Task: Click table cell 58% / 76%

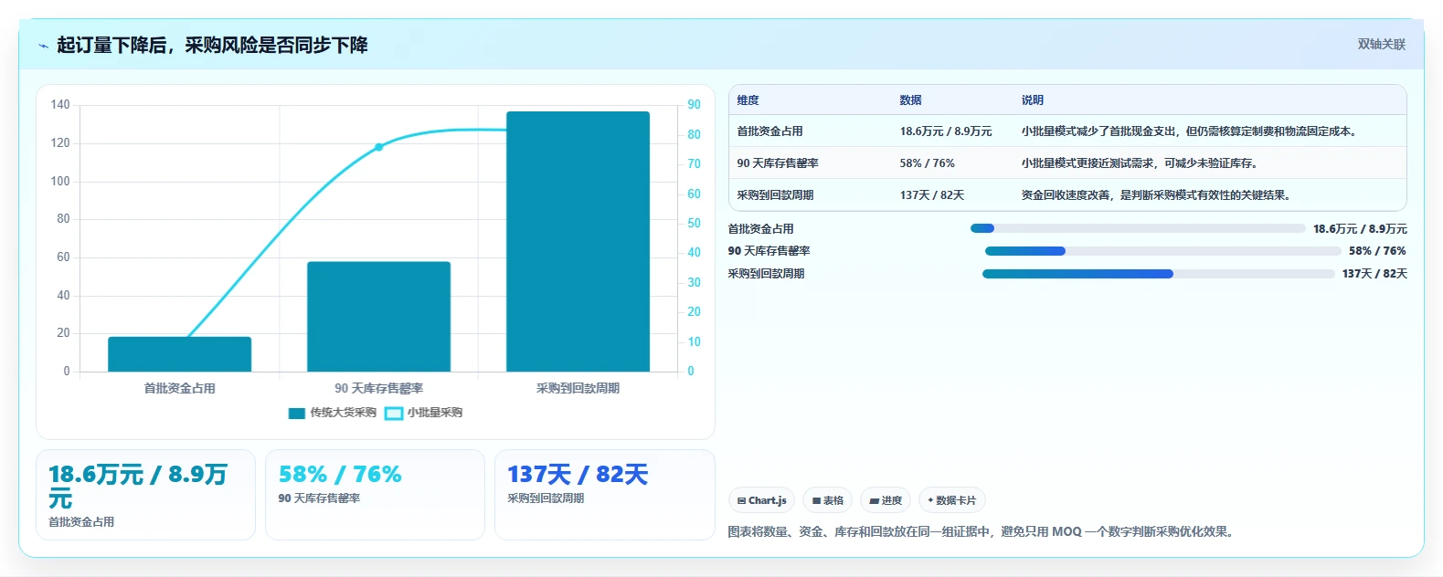Action: (x=927, y=163)
